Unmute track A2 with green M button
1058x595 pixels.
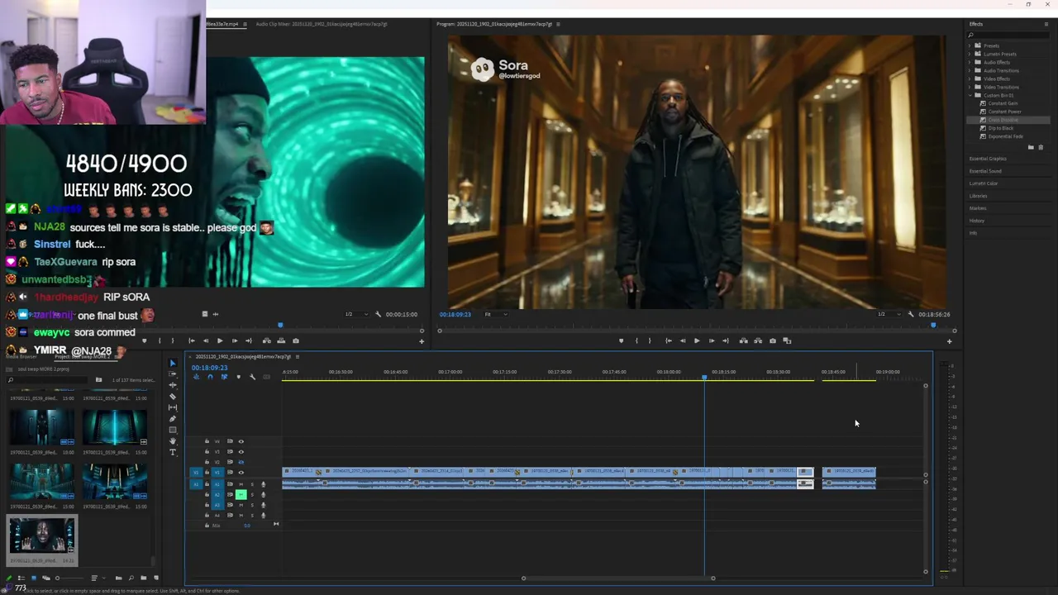pyautogui.click(x=241, y=494)
